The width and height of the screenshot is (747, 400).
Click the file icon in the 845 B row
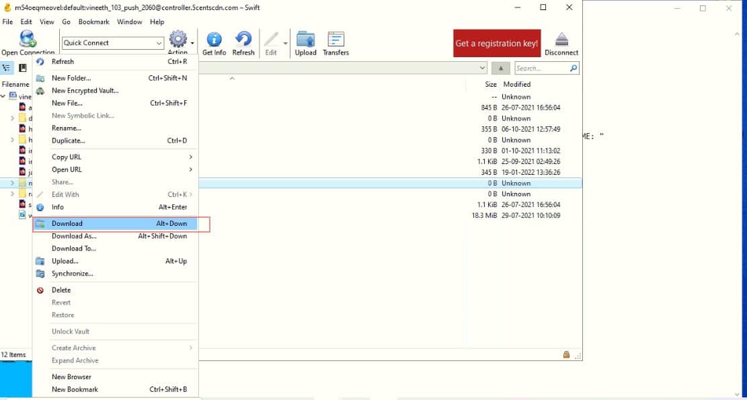pyautogui.click(x=22, y=107)
